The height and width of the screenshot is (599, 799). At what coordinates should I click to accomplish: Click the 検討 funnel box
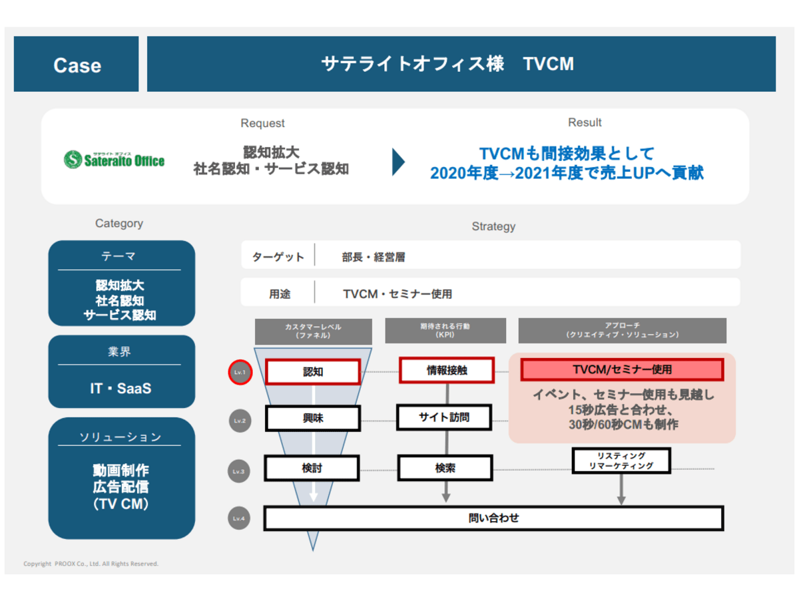point(312,468)
